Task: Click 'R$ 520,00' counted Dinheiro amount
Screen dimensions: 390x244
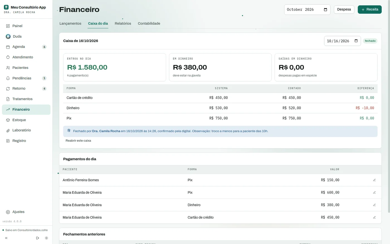Action: tap(292, 108)
